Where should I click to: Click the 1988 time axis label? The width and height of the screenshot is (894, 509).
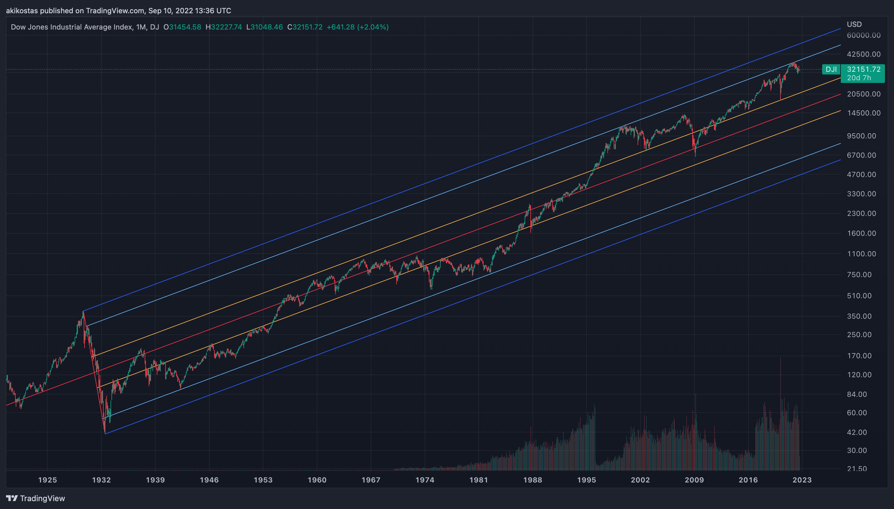[x=533, y=480]
